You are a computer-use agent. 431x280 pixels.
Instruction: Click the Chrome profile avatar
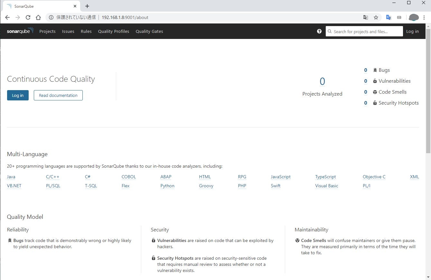414,17
